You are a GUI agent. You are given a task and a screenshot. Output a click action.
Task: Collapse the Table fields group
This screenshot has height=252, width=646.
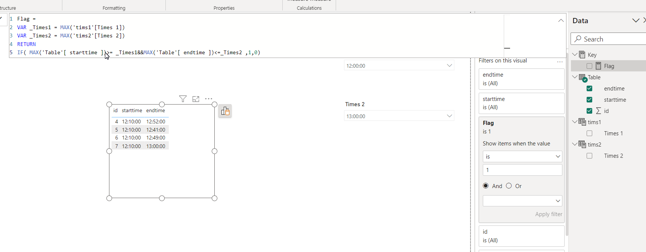(x=575, y=77)
